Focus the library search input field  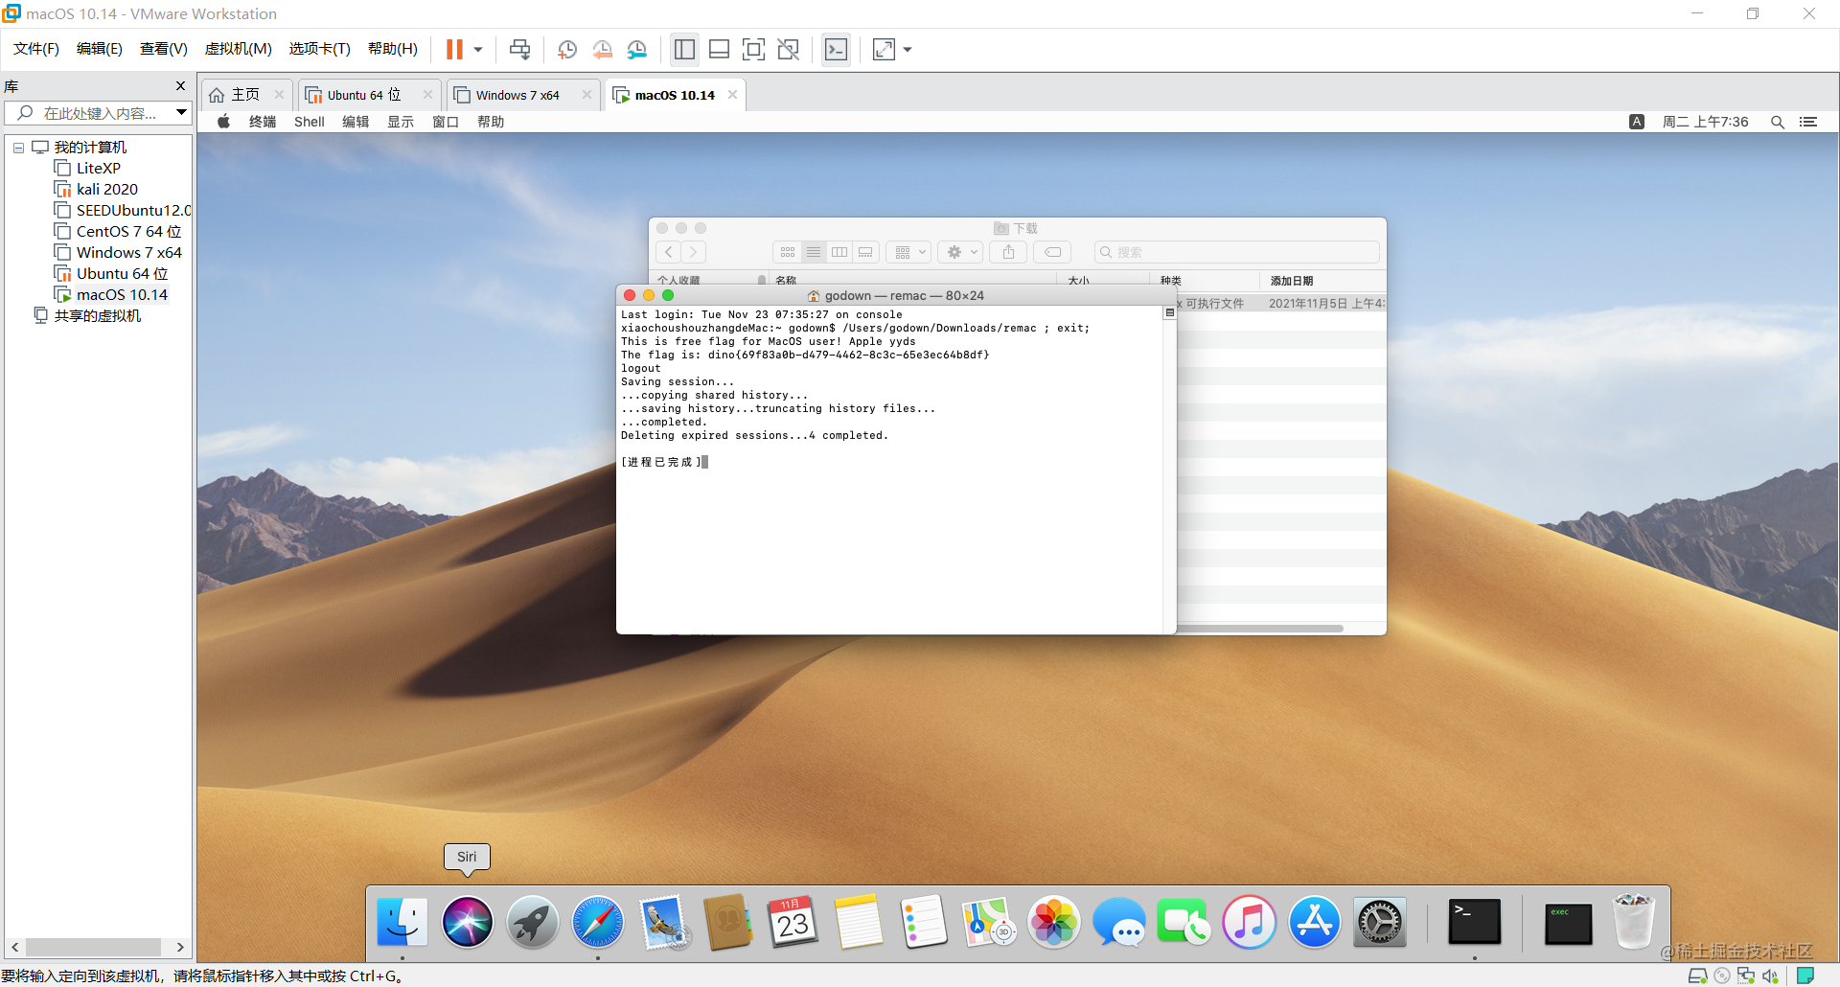[x=98, y=113]
